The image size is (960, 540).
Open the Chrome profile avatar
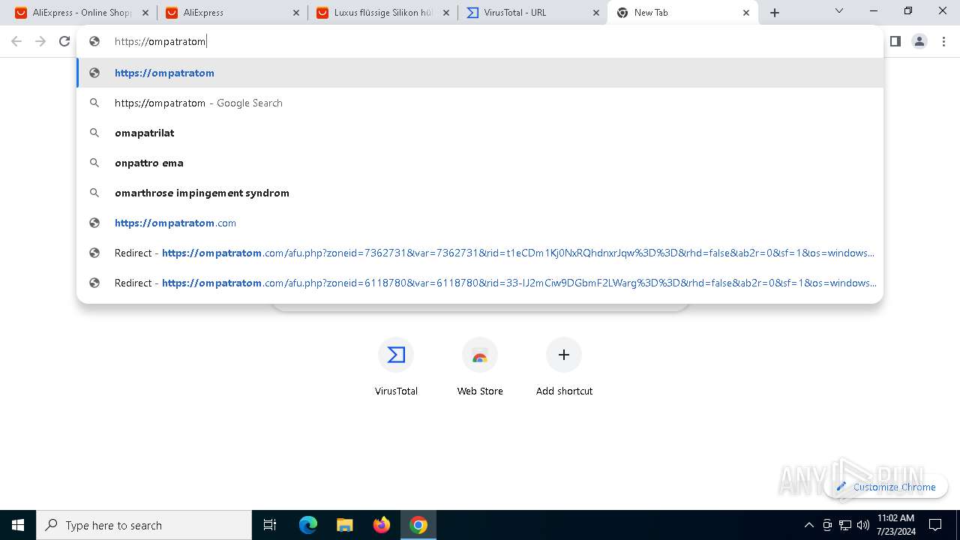919,41
